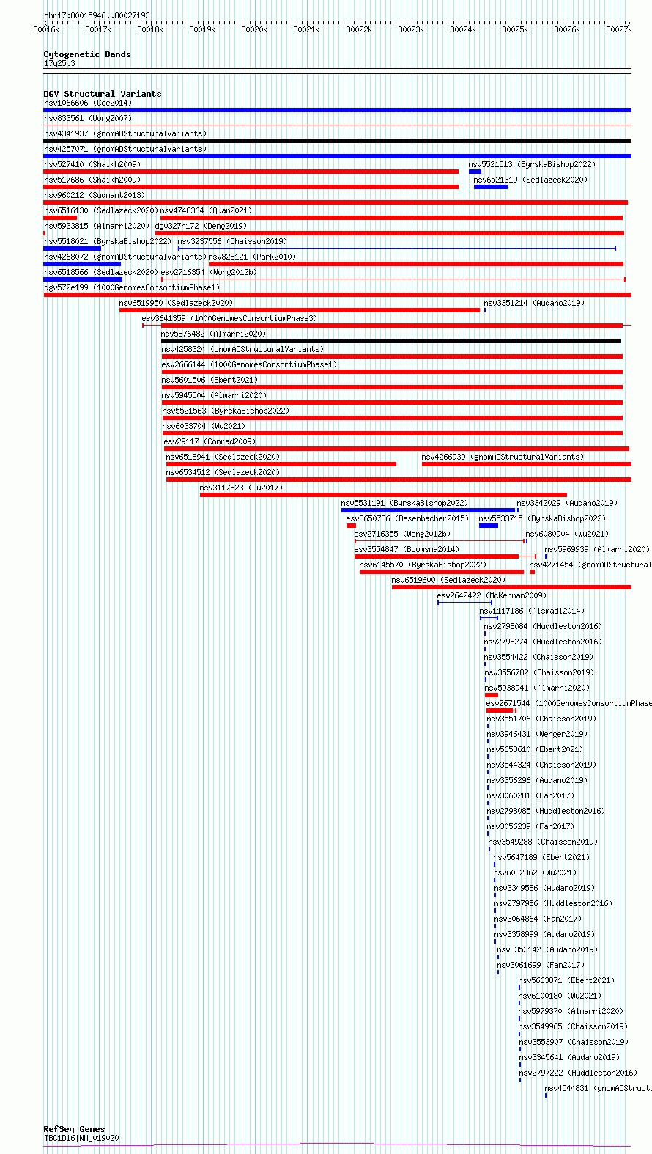Image resolution: width=652 pixels, height=1154 pixels.
Task: Select nsv5601506 (Ebert2021) label
Action: click(210, 380)
